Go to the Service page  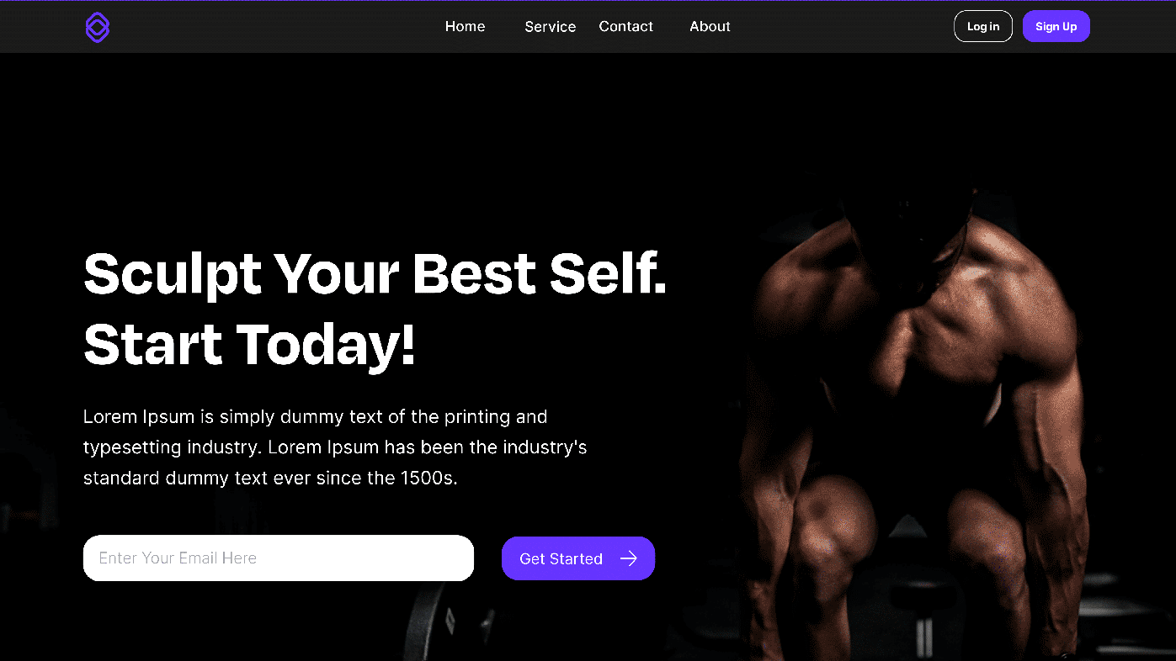tap(551, 27)
